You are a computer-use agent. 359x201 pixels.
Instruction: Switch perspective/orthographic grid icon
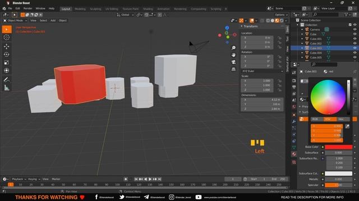pos(233,69)
